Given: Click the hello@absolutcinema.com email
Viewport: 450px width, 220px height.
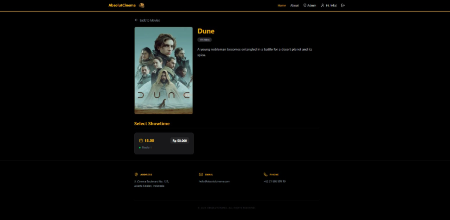Looking at the screenshot, I should [x=214, y=181].
